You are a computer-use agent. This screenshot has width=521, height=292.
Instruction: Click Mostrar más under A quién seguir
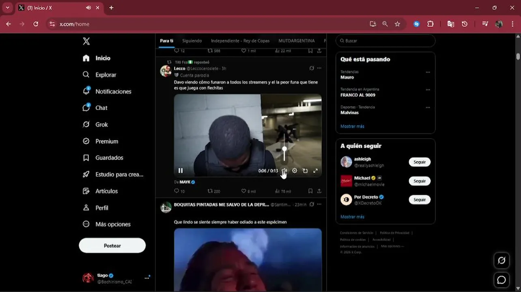[352, 217]
